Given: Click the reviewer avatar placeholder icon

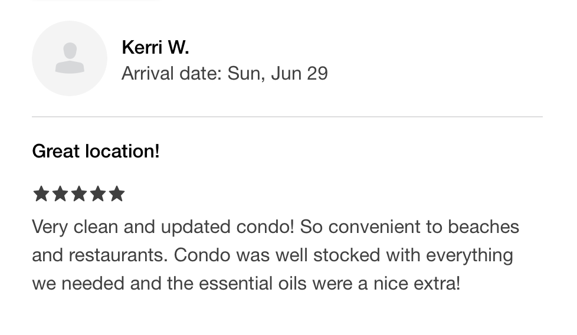Looking at the screenshot, I should pyautogui.click(x=70, y=58).
